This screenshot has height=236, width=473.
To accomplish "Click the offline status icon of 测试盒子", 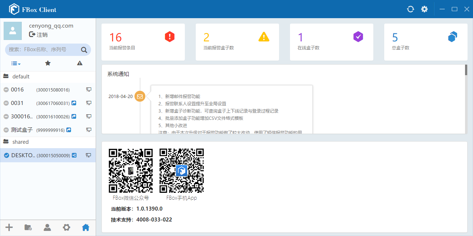I will [6, 130].
